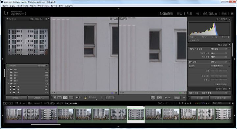
Task: Open 라이브러리(L) menu
Action: [22, 6]
